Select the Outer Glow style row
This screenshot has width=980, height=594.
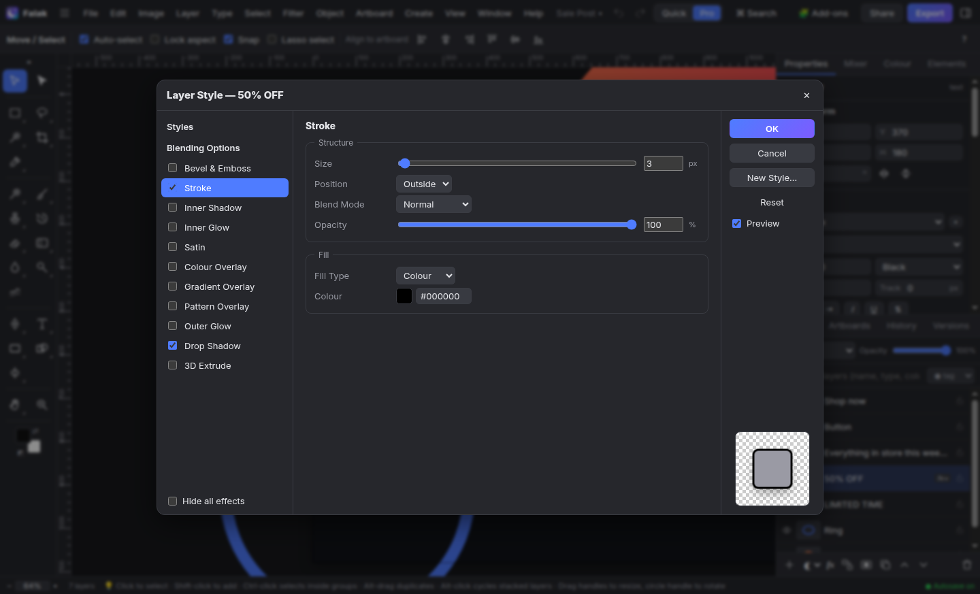click(225, 326)
